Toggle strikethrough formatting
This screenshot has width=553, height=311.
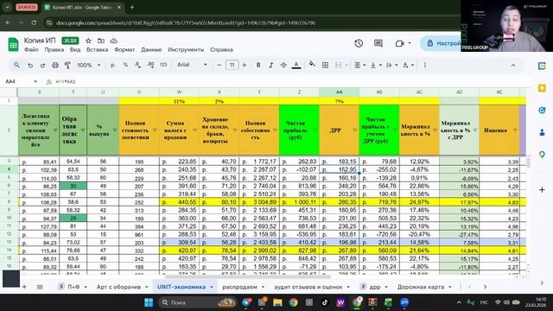tap(283, 65)
